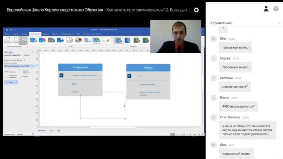The width and height of the screenshot is (283, 159).
Task: Open the Файл tab in Visio
Action: pos(7,34)
